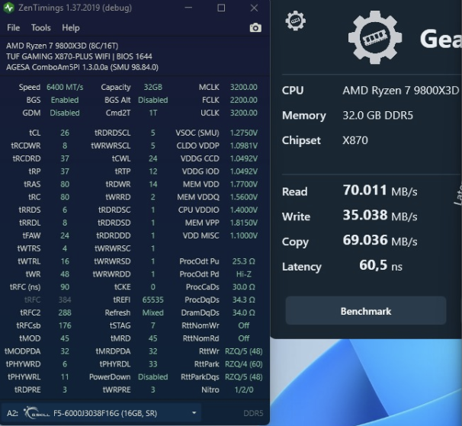
Task: Click the BGS Alt Disabled value
Action: click(x=153, y=100)
